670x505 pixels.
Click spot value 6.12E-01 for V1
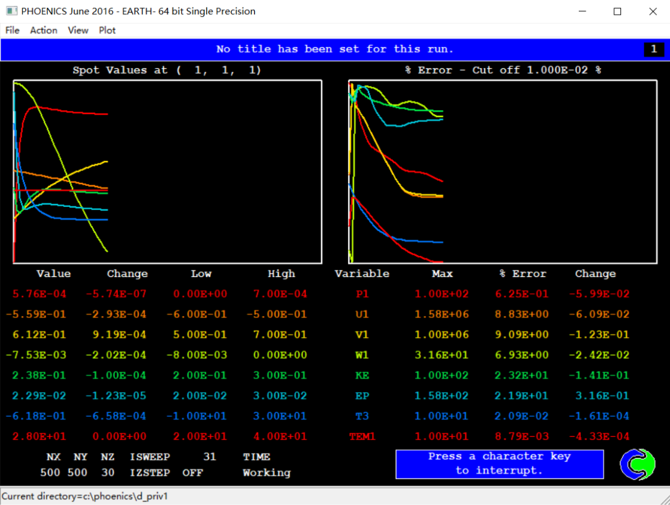click(39, 335)
